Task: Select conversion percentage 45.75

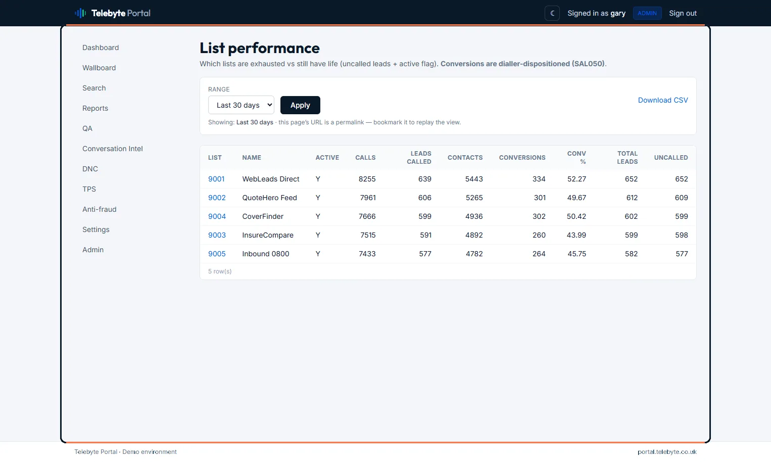Action: click(x=576, y=254)
